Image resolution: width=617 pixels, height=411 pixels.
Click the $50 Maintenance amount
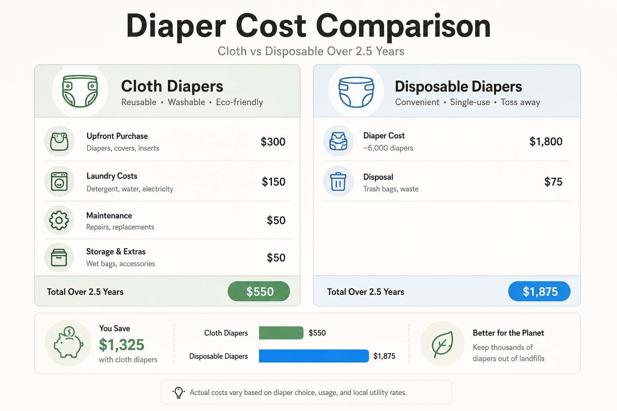276,220
